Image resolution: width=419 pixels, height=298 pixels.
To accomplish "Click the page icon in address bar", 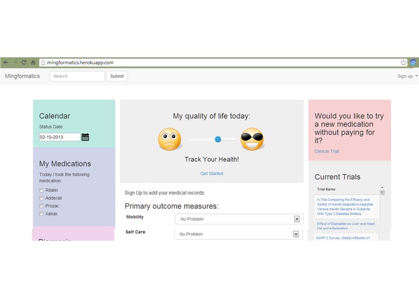I will pyautogui.click(x=43, y=63).
